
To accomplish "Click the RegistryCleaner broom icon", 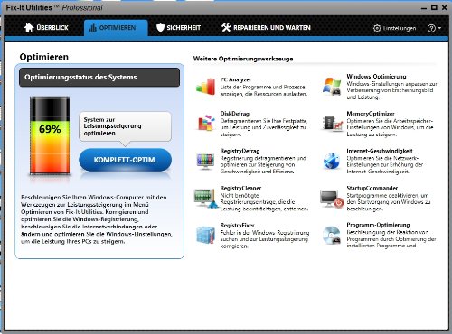I will click(206, 199).
